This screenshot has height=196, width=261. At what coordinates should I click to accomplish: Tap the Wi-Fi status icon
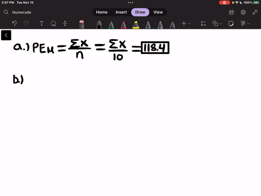tap(237, 3)
